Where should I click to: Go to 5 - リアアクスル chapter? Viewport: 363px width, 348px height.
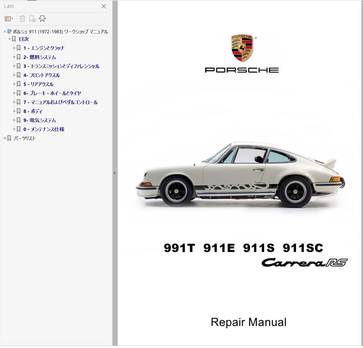(38, 84)
